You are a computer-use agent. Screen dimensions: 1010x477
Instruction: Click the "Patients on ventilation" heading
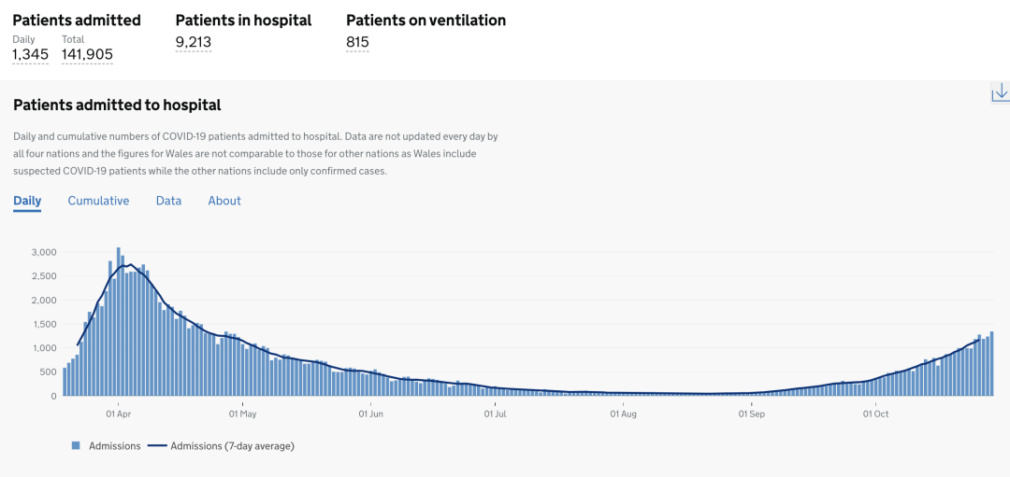(x=426, y=20)
